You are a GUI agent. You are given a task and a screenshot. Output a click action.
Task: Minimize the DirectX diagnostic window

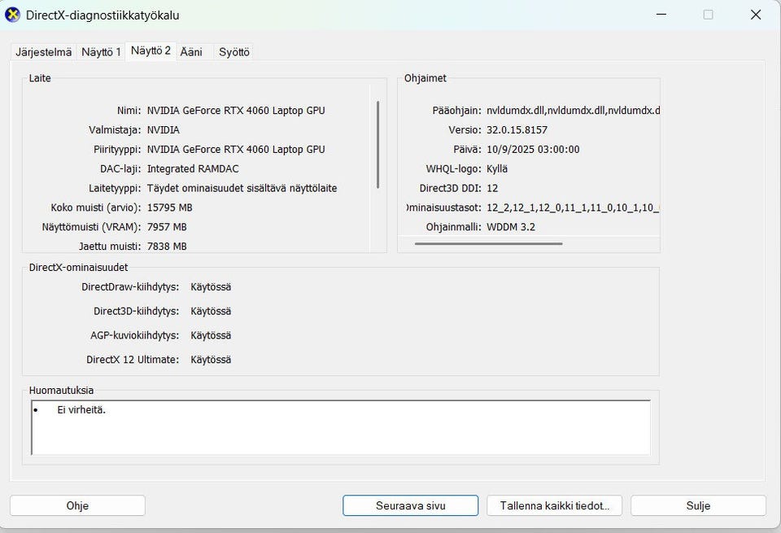point(661,15)
